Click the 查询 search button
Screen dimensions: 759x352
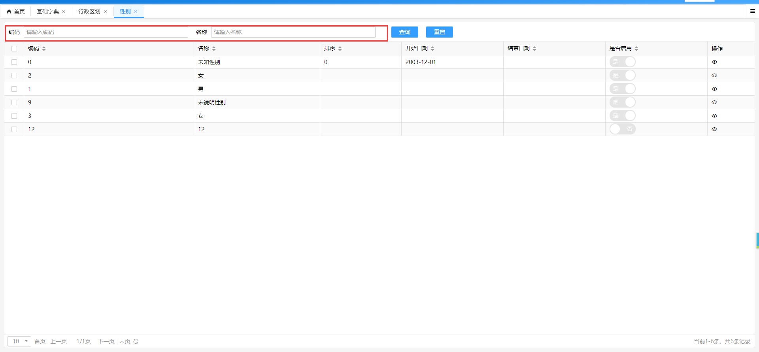[x=404, y=32]
